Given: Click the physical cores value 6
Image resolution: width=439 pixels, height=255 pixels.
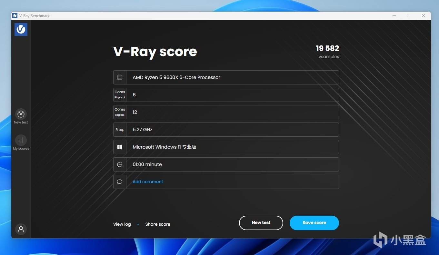Looking at the screenshot, I should pos(134,95).
